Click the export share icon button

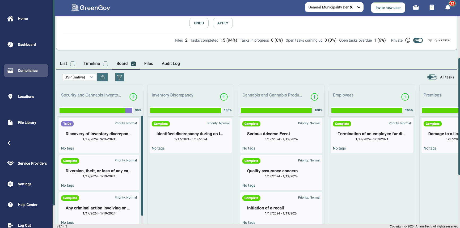(103, 77)
